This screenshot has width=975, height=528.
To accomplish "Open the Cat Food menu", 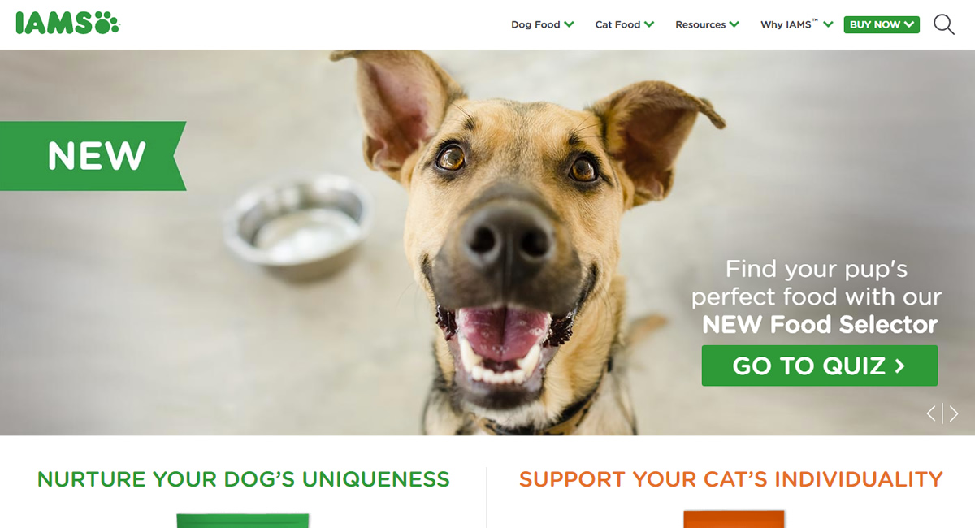I will (617, 24).
